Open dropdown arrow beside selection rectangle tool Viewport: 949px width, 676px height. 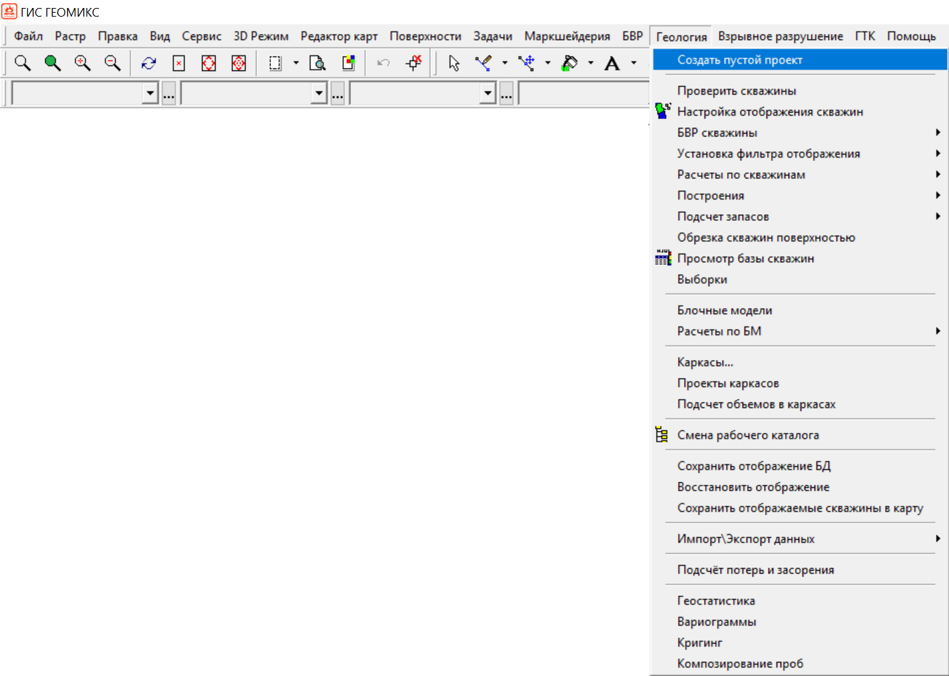tap(296, 63)
